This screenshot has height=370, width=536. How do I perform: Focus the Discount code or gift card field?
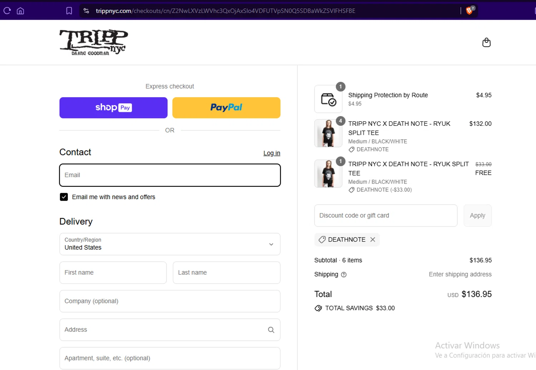coord(386,215)
